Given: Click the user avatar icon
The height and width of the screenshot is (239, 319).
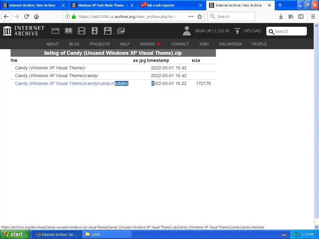Looking at the screenshot, I should point(187,31).
